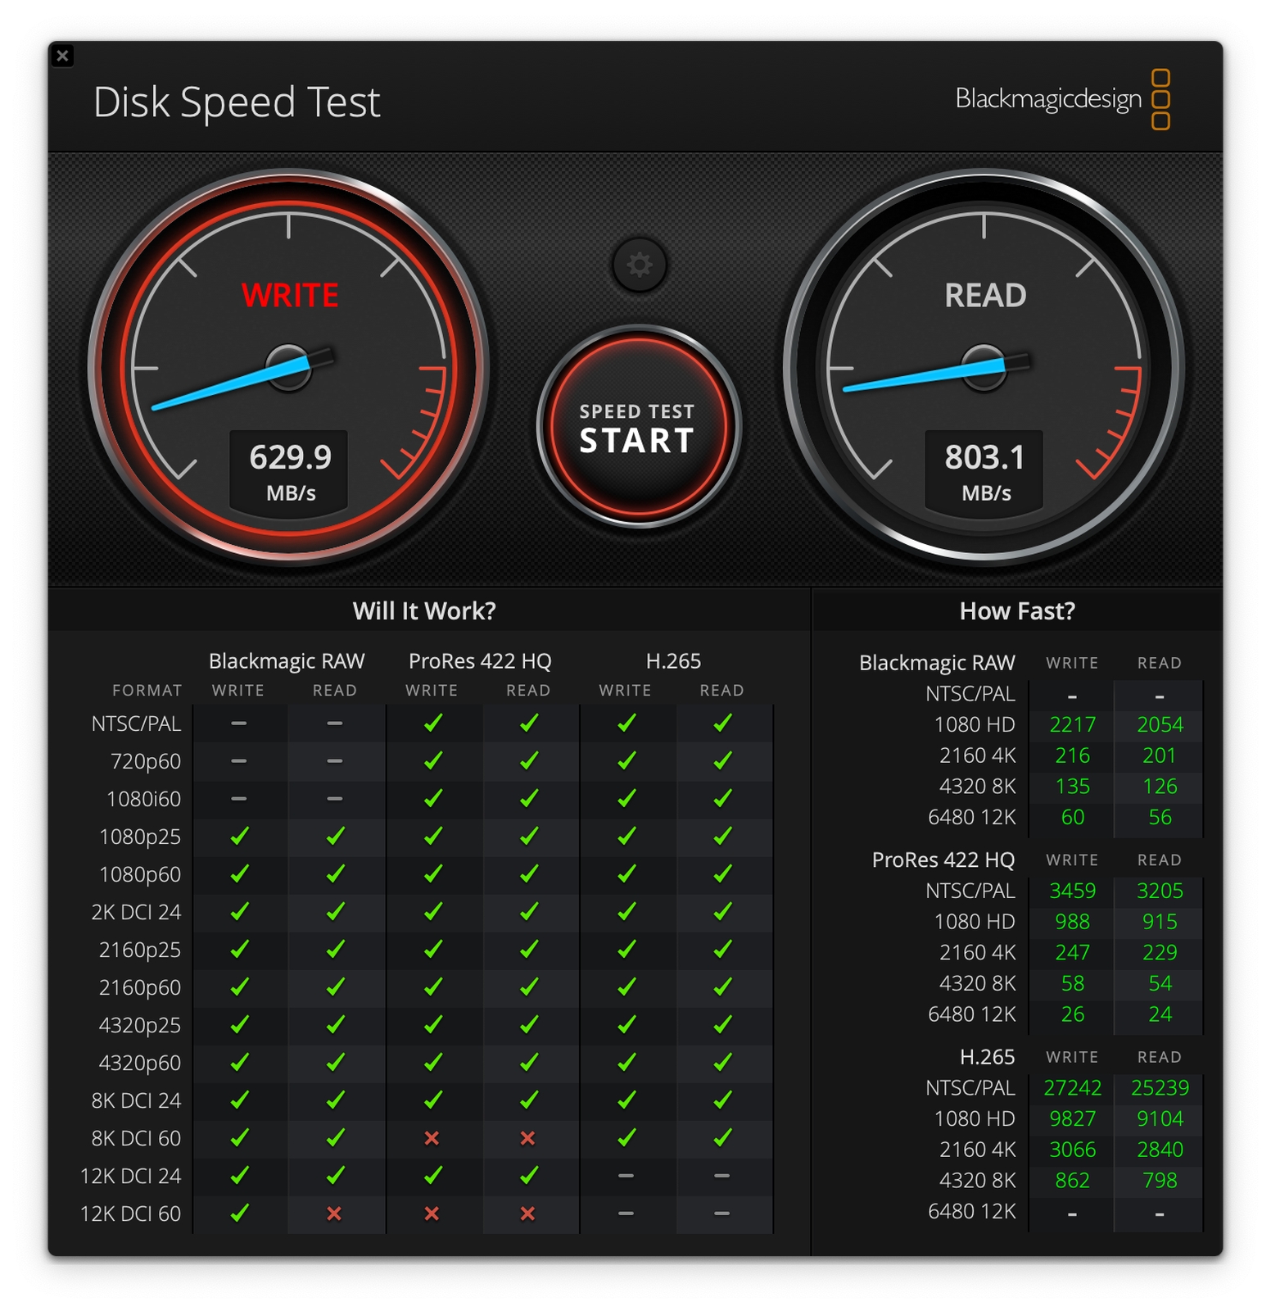This screenshot has height=1311, width=1271.
Task: Select the 2160p25 format row label
Action: [x=140, y=950]
